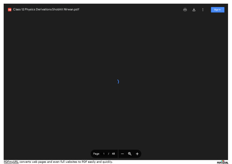This screenshot has width=232, height=164.
Task: Zoom out with the minus icon
Action: (122, 154)
